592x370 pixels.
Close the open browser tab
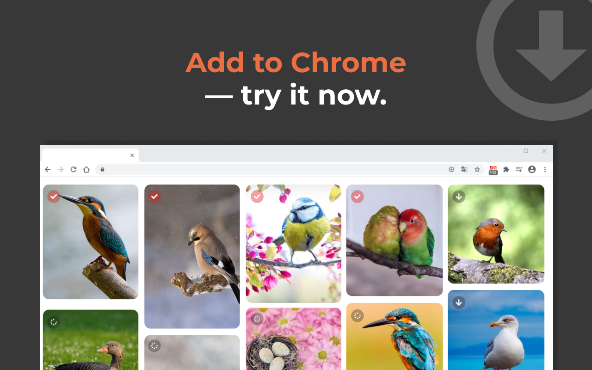132,155
